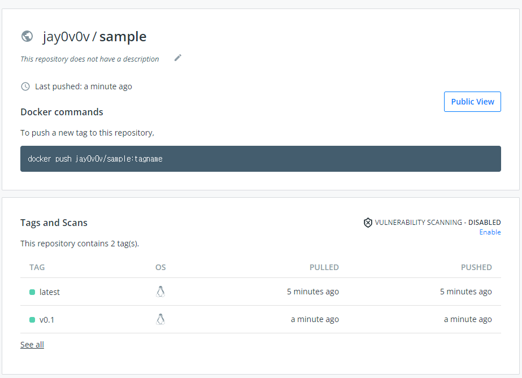
Task: Click the clock icon beside Last pushed
Action: click(x=25, y=86)
